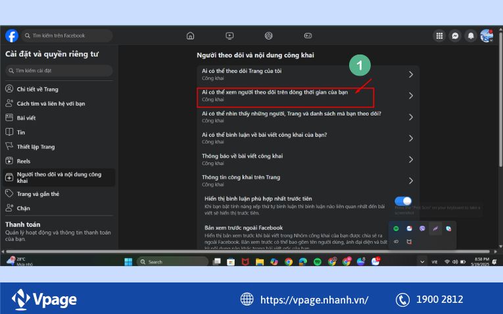This screenshot has height=314, width=503.
Task: Open 'Ai có thể nhìn thấy những người, Trang' setting
Action: (308, 117)
